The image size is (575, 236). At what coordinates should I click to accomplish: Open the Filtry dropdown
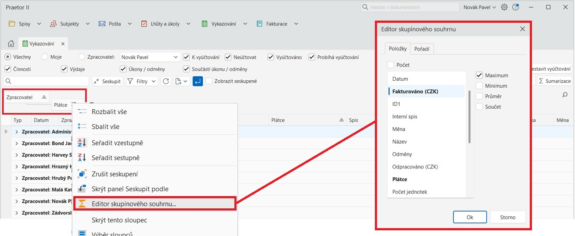pyautogui.click(x=142, y=81)
